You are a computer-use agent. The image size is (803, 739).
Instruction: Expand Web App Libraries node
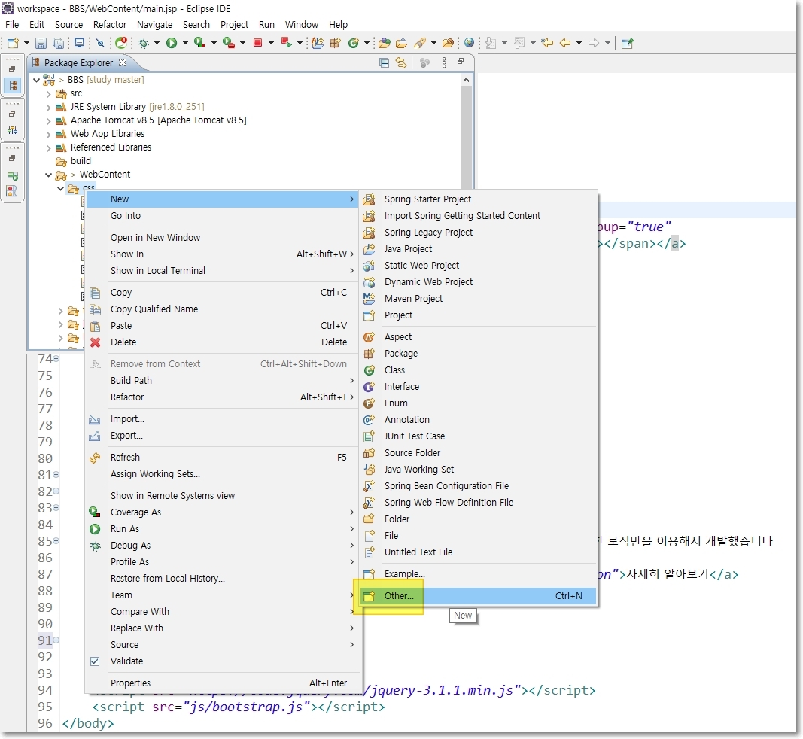[x=49, y=134]
